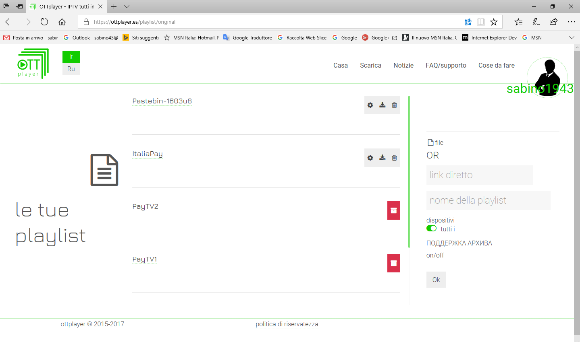Toggle the 'tutti i' devices switch
Image resolution: width=580 pixels, height=342 pixels.
click(x=431, y=229)
